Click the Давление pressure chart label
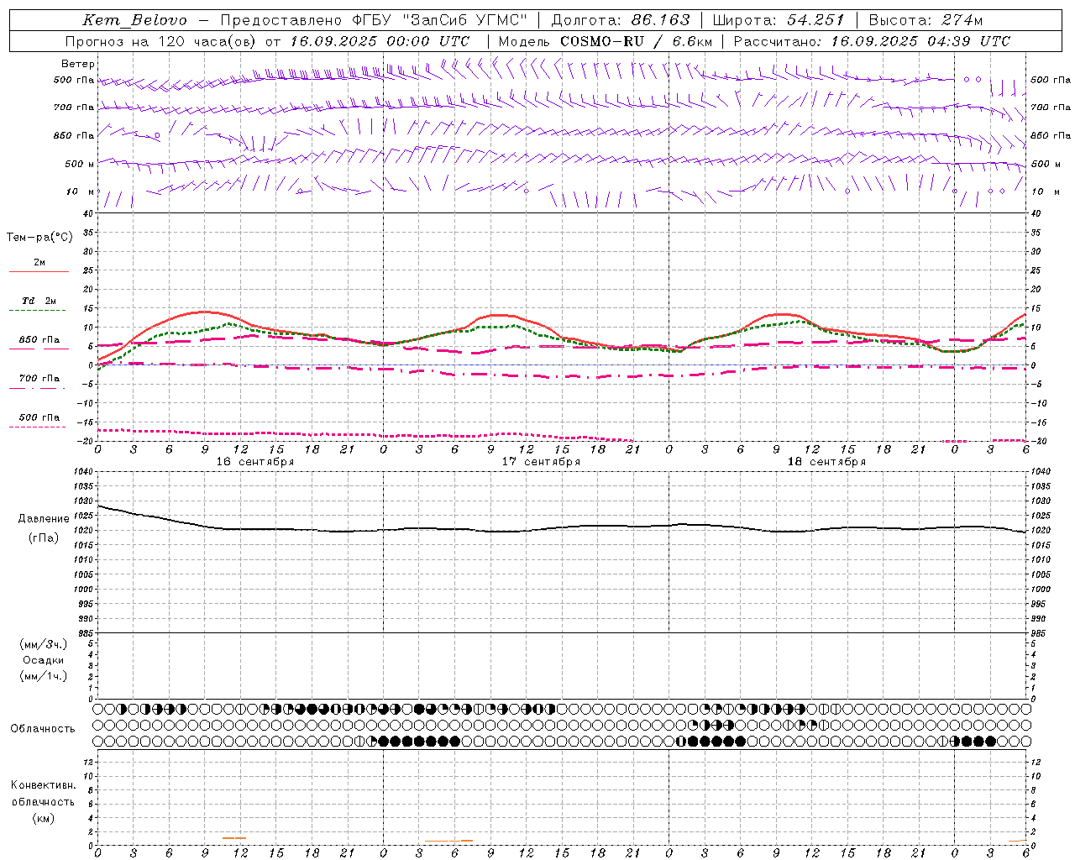The image size is (1075, 860). pyautogui.click(x=44, y=519)
